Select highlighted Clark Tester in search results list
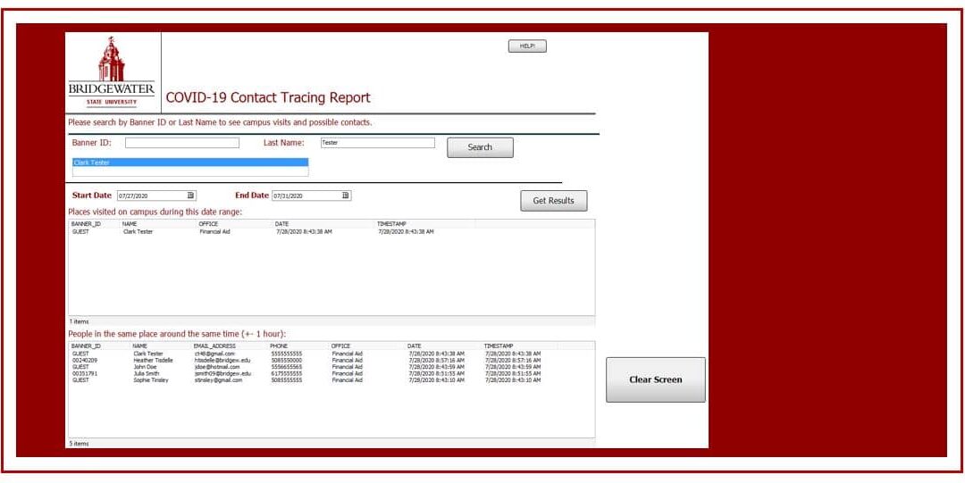Screen dimensions: 965x483 pos(190,162)
